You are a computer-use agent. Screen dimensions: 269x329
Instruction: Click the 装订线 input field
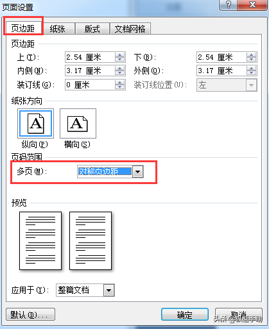(x=95, y=85)
